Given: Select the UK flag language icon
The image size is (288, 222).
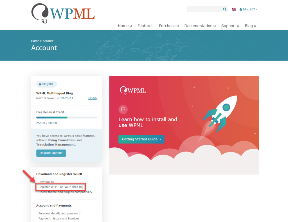Looking at the screenshot, I should click(234, 9).
